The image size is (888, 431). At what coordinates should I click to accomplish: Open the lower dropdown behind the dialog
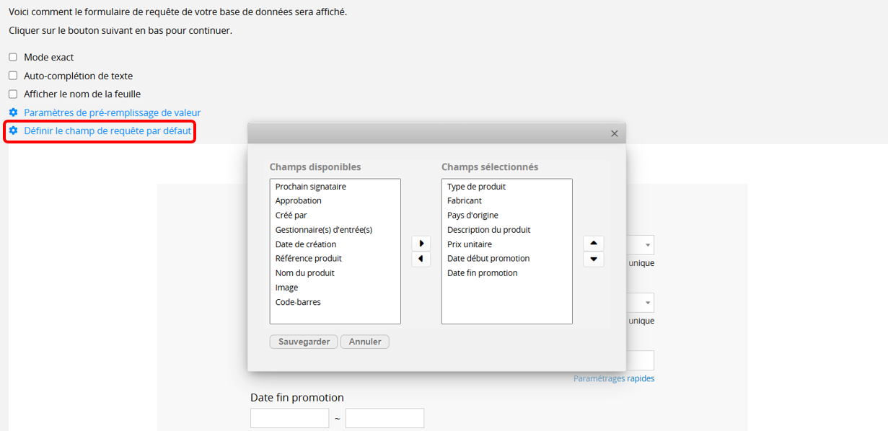point(641,302)
